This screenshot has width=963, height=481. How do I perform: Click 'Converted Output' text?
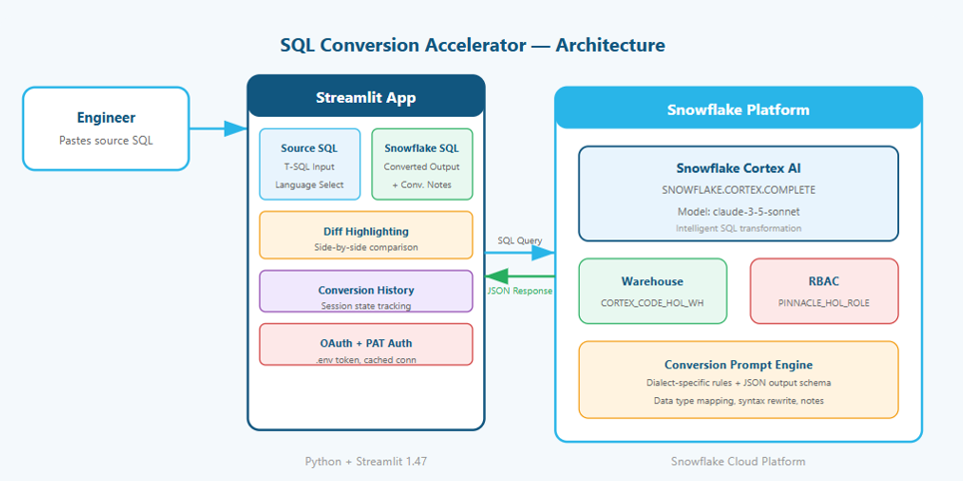[x=421, y=167]
